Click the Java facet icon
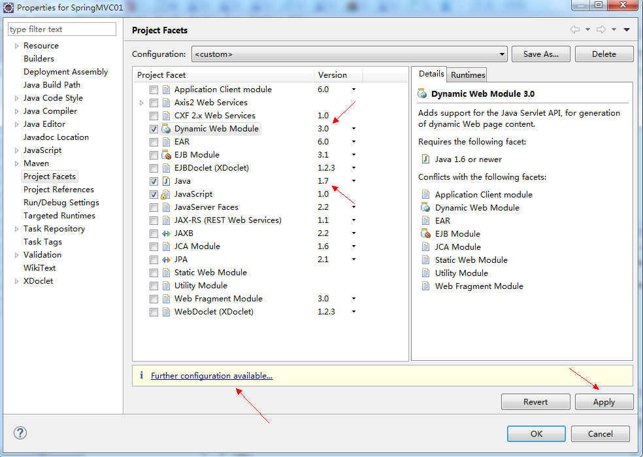Image resolution: width=643 pixels, height=457 pixels. pyautogui.click(x=166, y=181)
